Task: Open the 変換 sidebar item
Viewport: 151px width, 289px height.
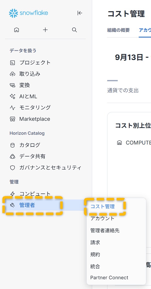Action: pyautogui.click(x=25, y=85)
